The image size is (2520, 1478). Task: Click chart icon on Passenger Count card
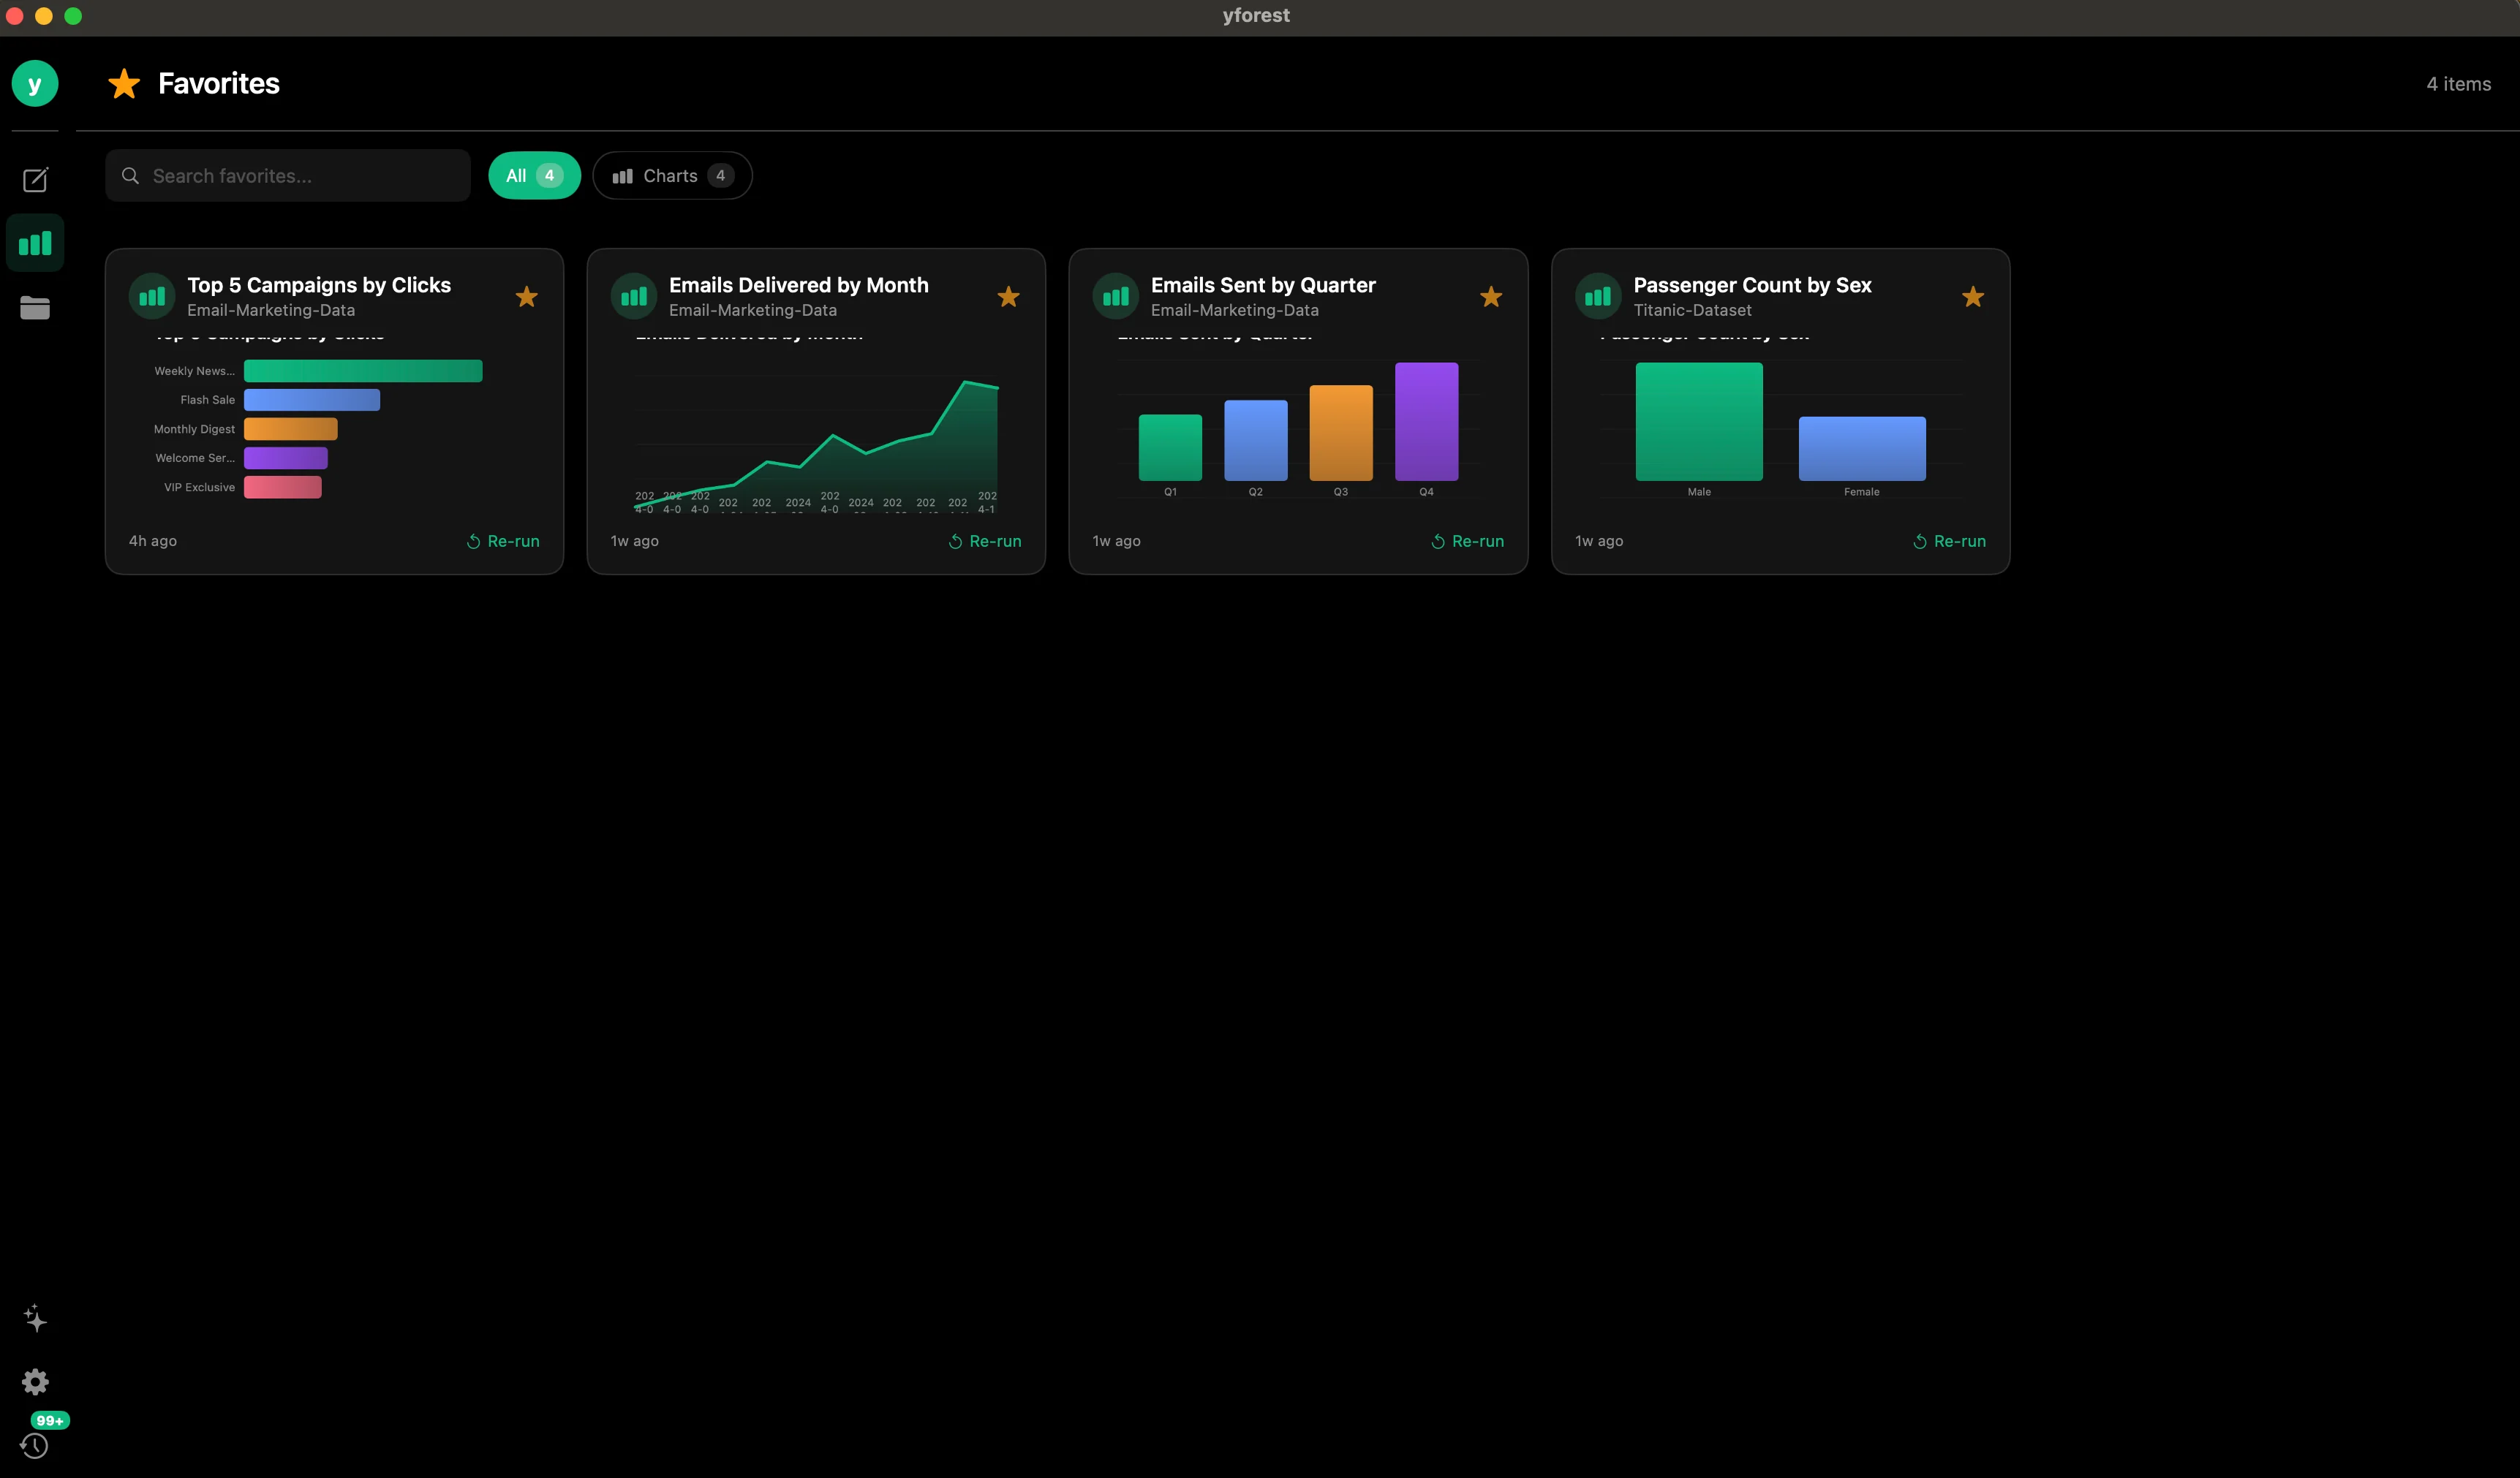pos(1598,297)
